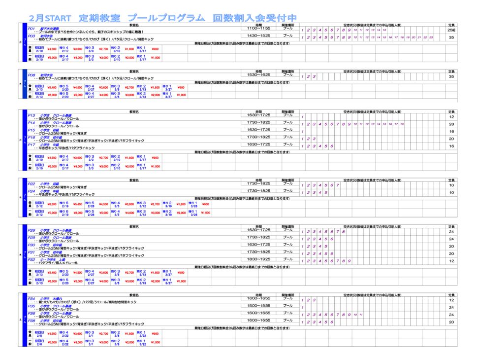Image resolution: width=504 pixels, height=357 pixels.
Task: Select course code P15 小学生 初級
Action: (43, 130)
